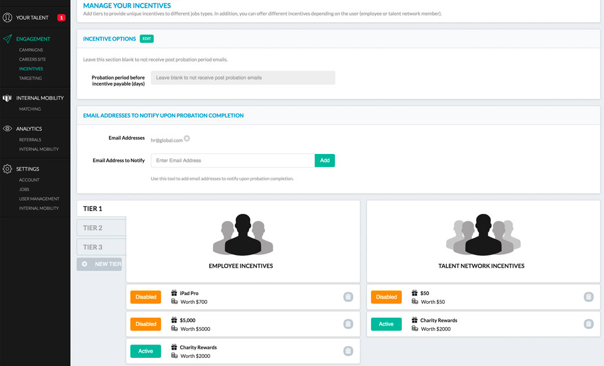
Task: Click the 'Worth $50' value
Action: coord(433,302)
